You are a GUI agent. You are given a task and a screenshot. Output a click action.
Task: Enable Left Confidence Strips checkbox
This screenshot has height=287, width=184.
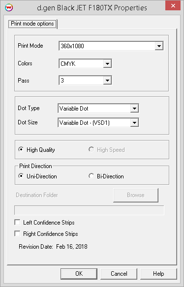coord(17,223)
